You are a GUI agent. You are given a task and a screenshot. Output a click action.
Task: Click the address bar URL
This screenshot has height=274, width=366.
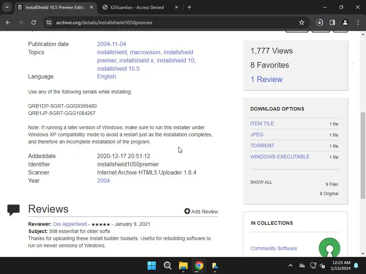(x=104, y=22)
